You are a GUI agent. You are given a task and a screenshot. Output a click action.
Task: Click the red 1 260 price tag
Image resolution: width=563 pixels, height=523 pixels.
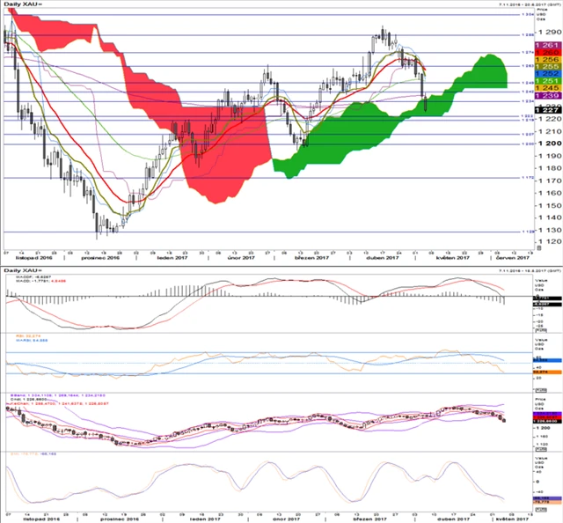pyautogui.click(x=548, y=53)
